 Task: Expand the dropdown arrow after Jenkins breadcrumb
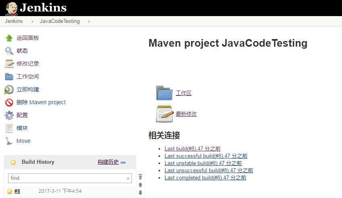pyautogui.click(x=33, y=21)
